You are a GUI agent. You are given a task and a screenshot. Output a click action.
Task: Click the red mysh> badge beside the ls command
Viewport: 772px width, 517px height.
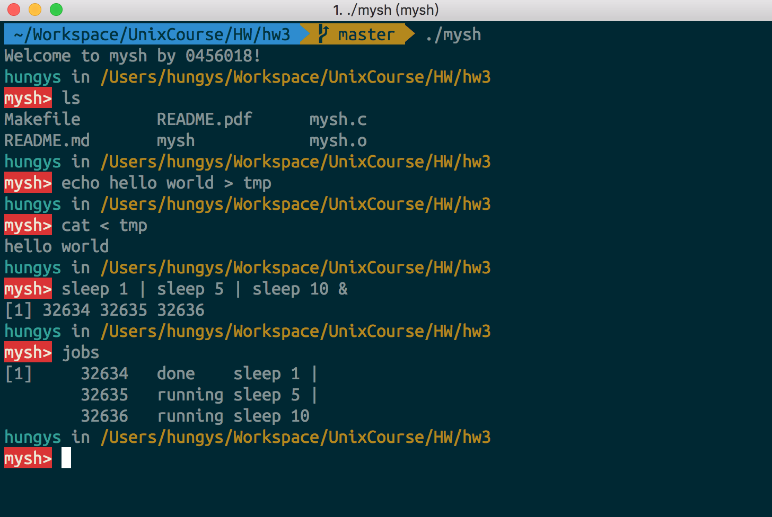28,98
